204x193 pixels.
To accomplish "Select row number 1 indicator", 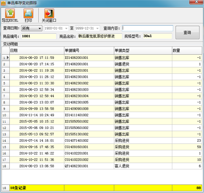I will 6,58.
